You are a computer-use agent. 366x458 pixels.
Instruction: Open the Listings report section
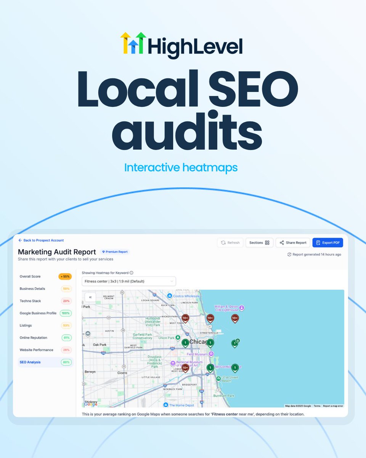(x=26, y=325)
